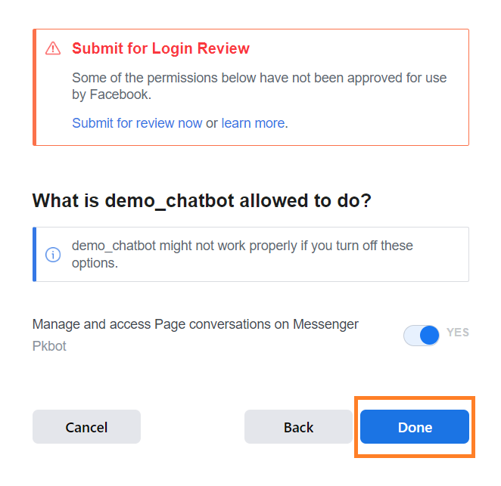501x486 pixels.
Task: Follow the "learn more" link
Action: coord(253,123)
